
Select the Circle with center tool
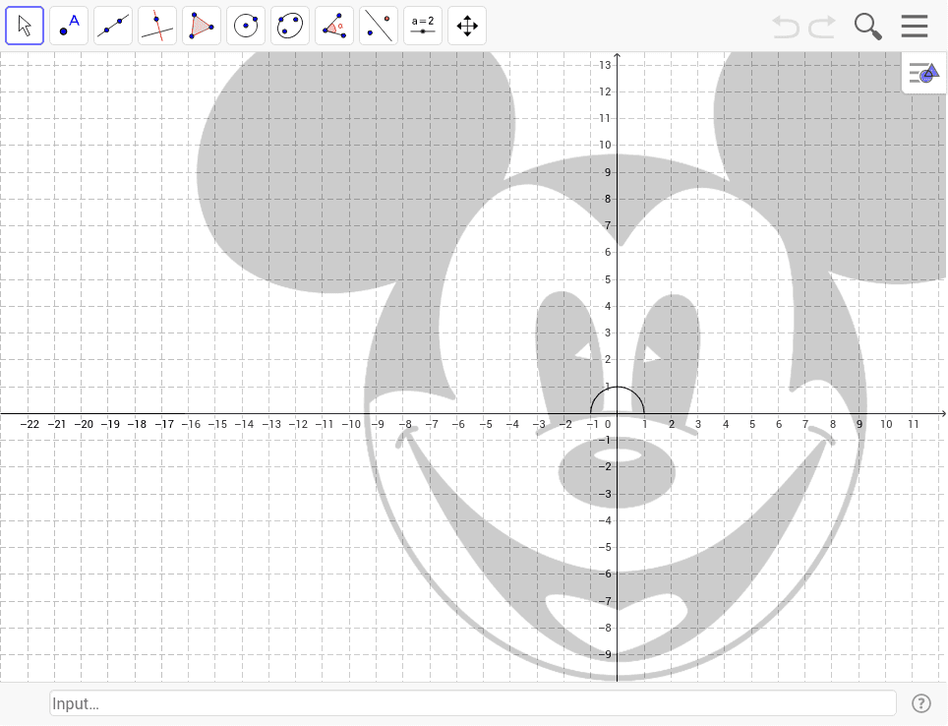(246, 26)
